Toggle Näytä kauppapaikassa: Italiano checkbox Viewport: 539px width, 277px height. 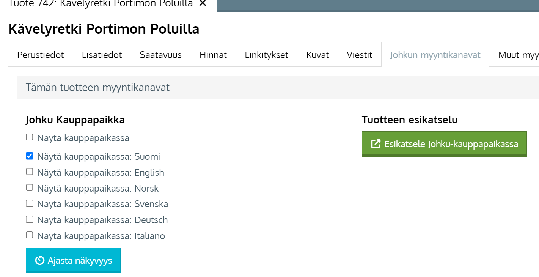(x=30, y=235)
